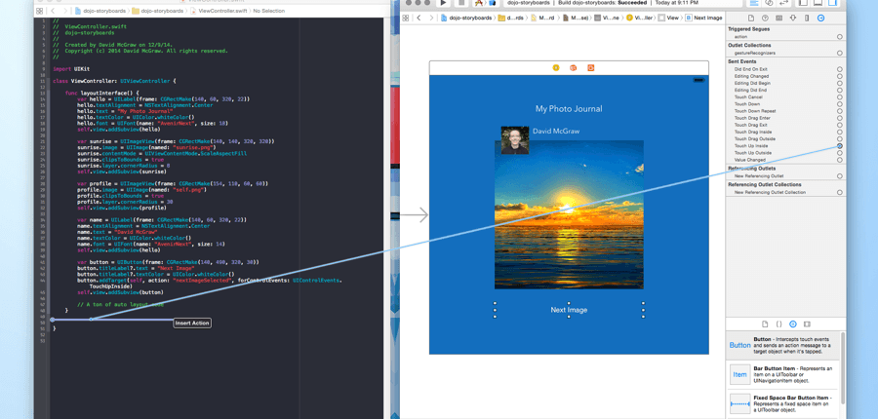878x419 pixels.
Task: Open 'No Selection' symbol dropdown in jump bar
Action: pyautogui.click(x=268, y=11)
